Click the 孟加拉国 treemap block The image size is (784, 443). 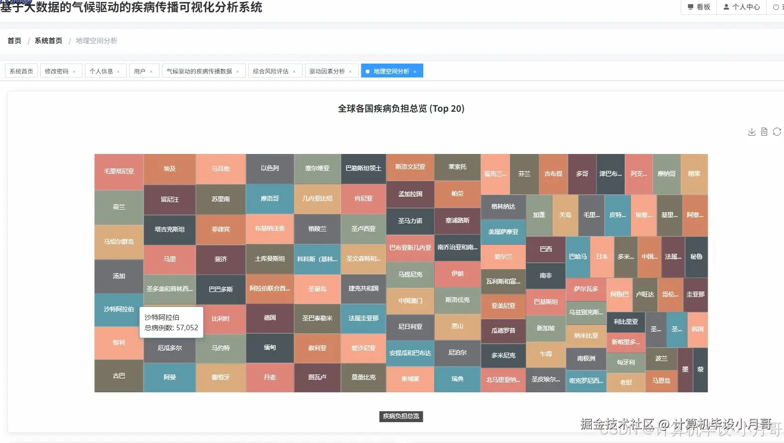pos(410,194)
